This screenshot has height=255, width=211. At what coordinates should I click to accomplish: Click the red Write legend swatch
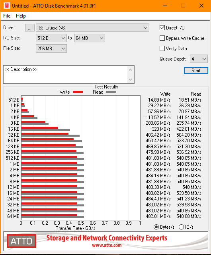(78, 92)
